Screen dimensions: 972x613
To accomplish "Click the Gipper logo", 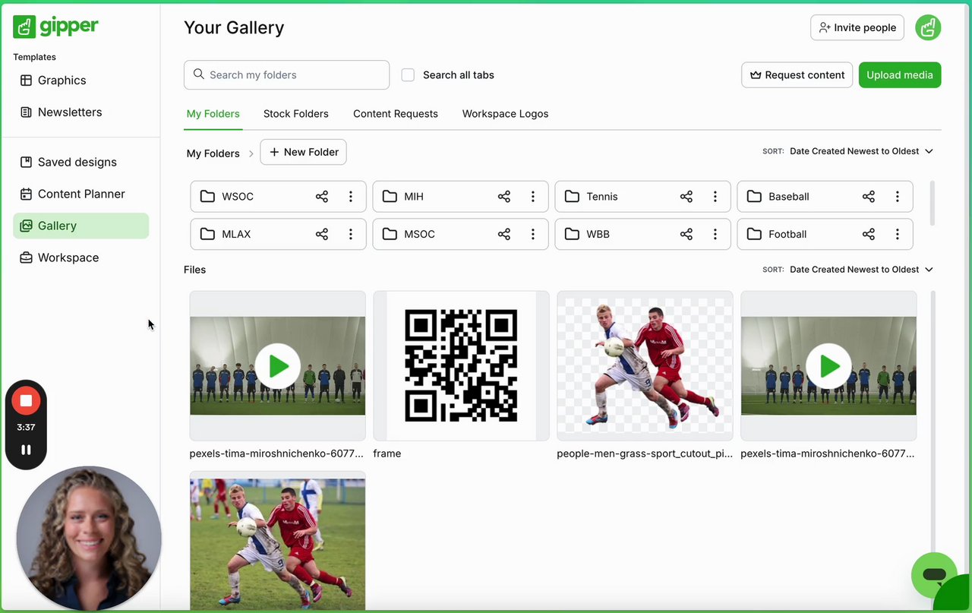I will click(55, 27).
